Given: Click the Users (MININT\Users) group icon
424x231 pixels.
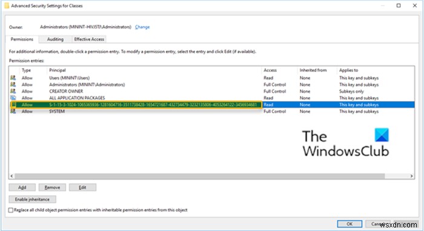Looking at the screenshot, I should 13,78.
